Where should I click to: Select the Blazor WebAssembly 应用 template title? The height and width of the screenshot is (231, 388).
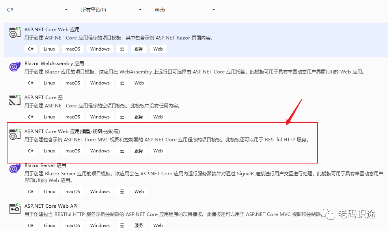point(54,64)
